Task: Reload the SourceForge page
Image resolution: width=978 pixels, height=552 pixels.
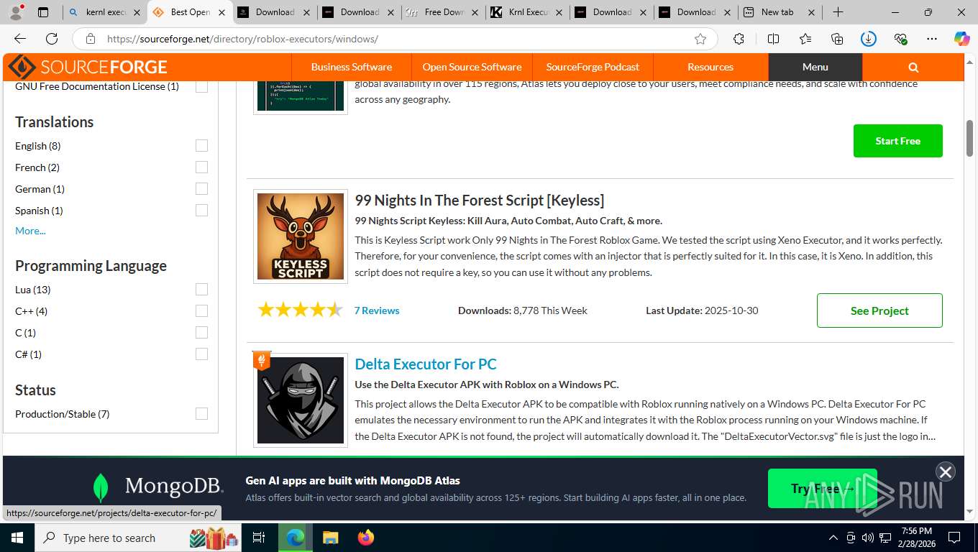Action: pos(52,39)
